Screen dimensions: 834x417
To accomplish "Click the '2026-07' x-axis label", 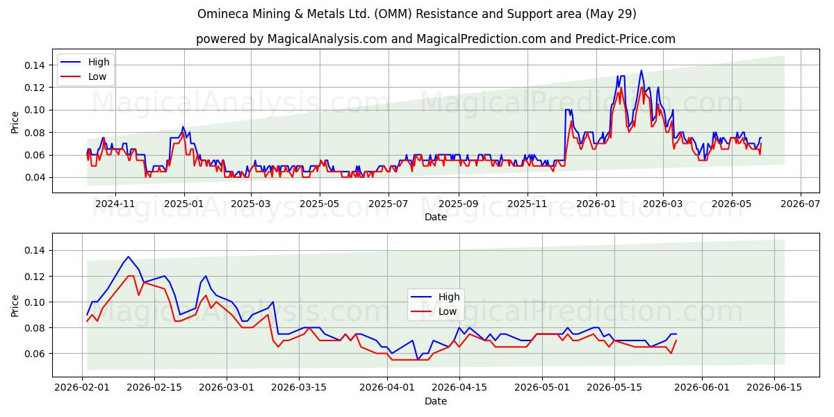I will click(x=800, y=204).
